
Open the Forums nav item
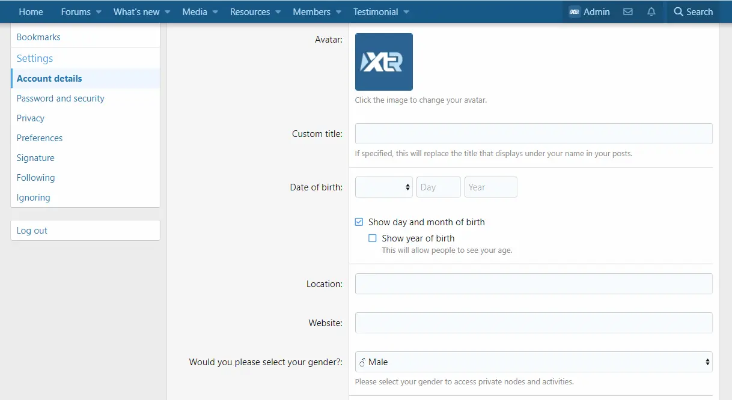tap(76, 12)
